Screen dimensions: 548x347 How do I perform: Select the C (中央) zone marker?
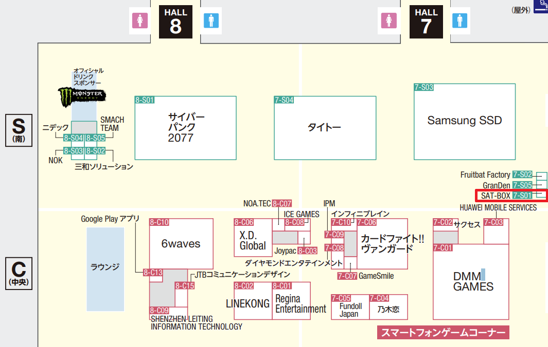19,274
